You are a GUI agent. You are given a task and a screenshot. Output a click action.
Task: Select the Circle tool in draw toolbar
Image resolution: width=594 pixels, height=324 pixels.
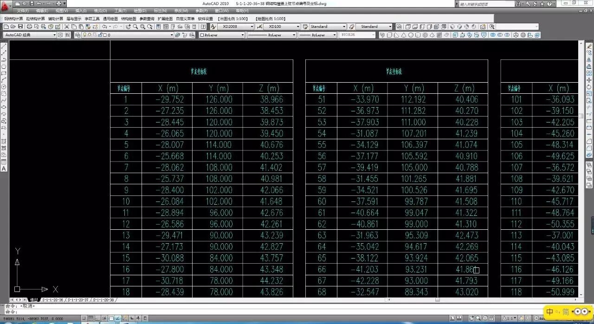(x=4, y=86)
